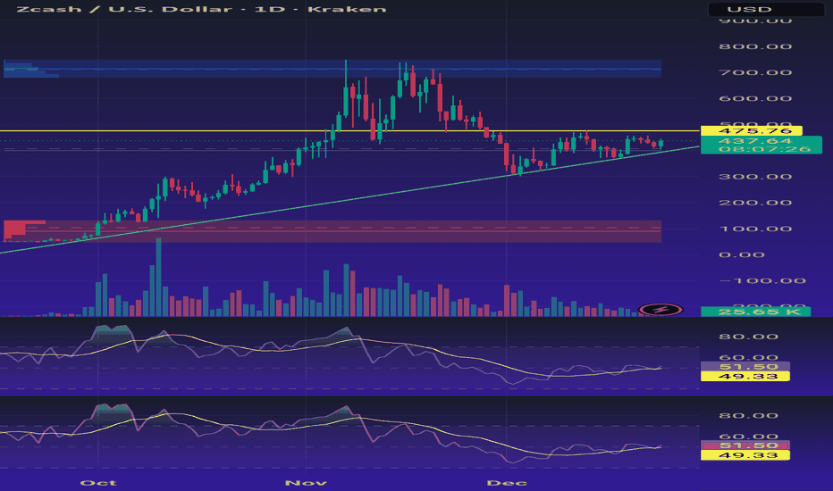Click the tallest volume bar in October

(x=159, y=277)
